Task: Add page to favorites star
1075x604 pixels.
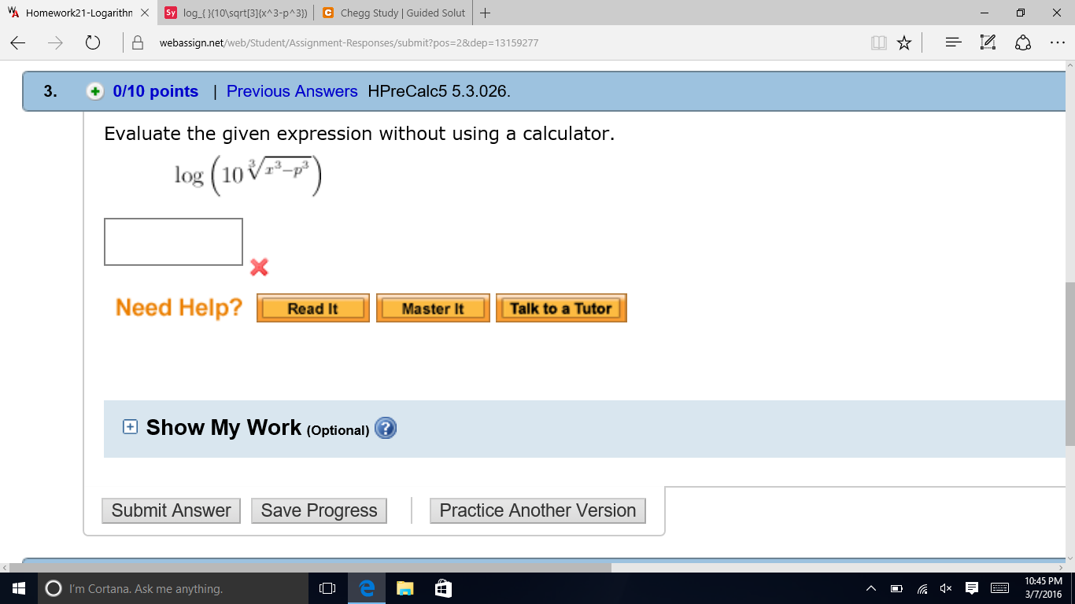Action: 904,43
